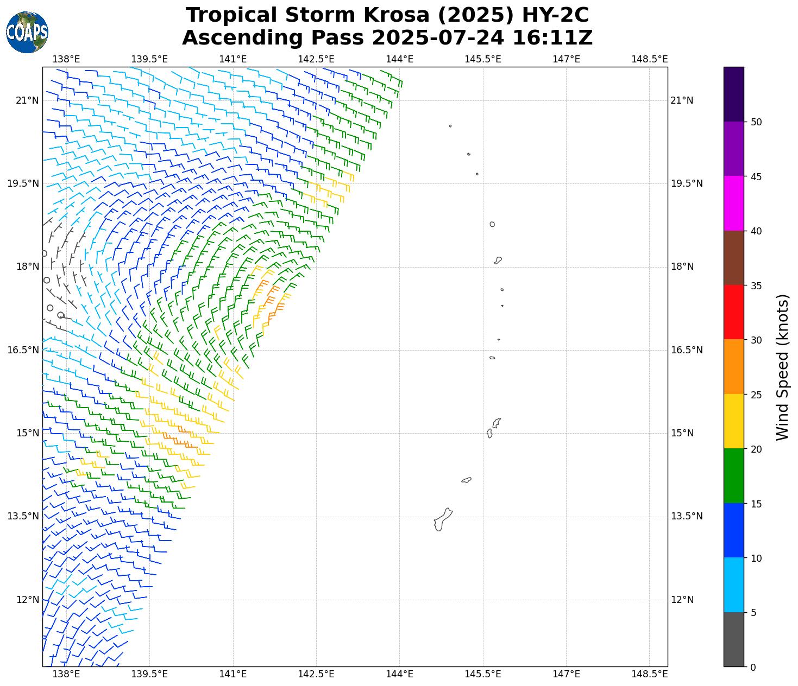Click the small circular island near 18.8°N
The width and height of the screenshot is (798, 686).
point(492,224)
